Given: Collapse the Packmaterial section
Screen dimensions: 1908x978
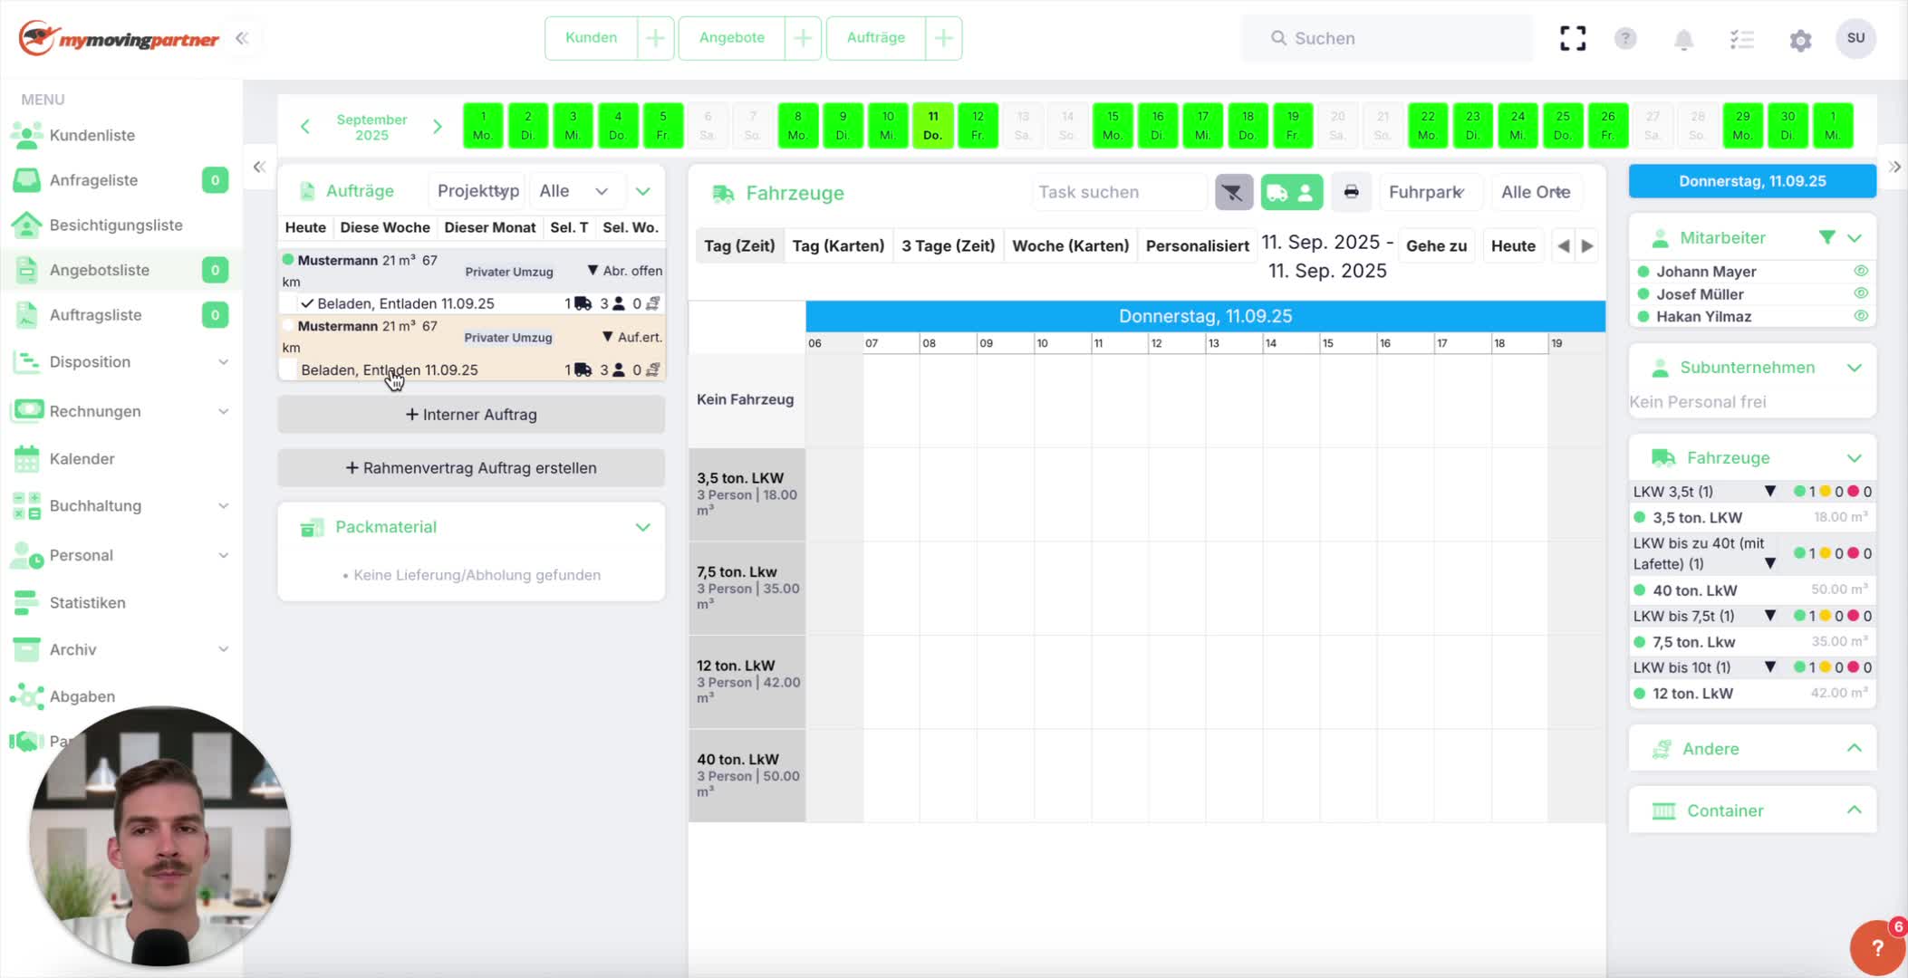Looking at the screenshot, I should (643, 527).
